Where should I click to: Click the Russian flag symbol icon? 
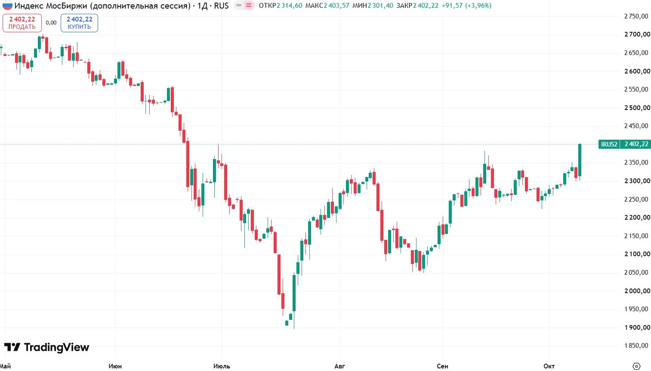pos(7,6)
